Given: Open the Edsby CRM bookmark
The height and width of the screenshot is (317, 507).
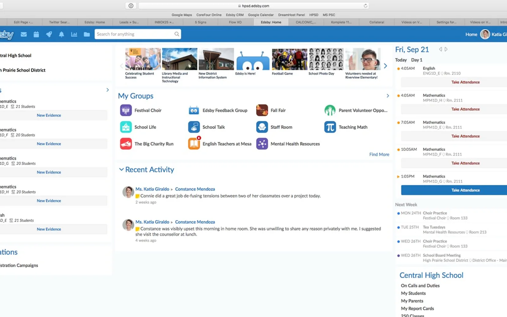Looking at the screenshot, I should (235, 15).
